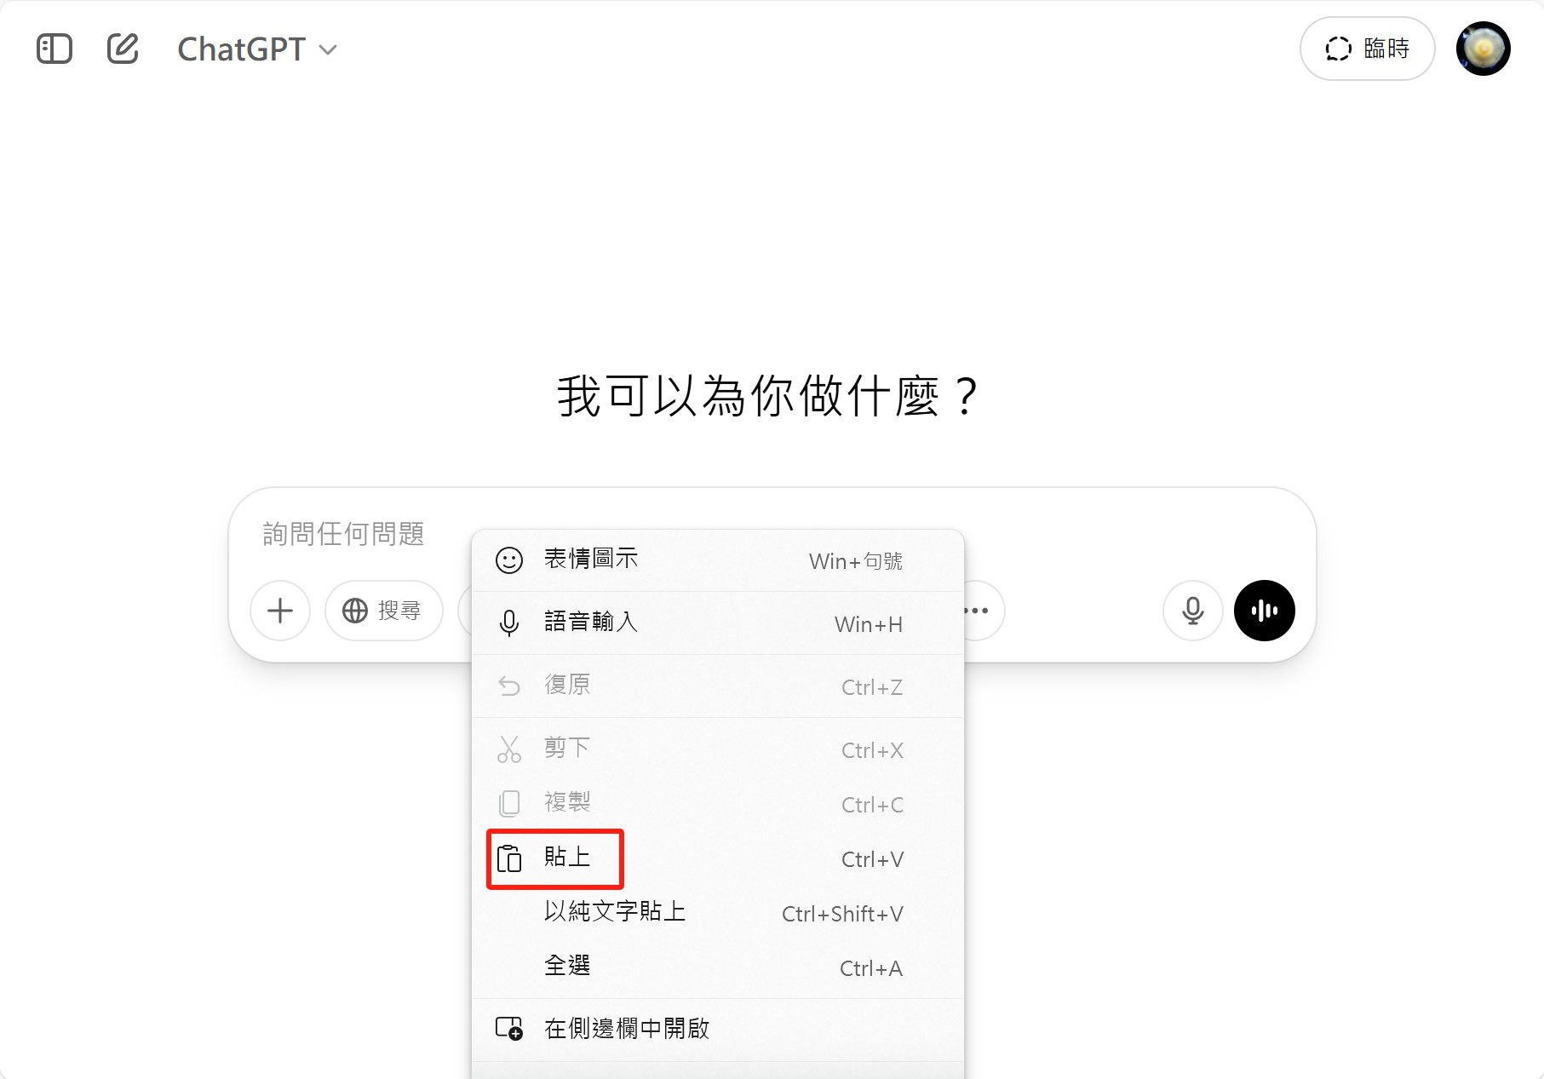Click the 剪下 cut menu entry
1544x1079 pixels.
tap(717, 749)
